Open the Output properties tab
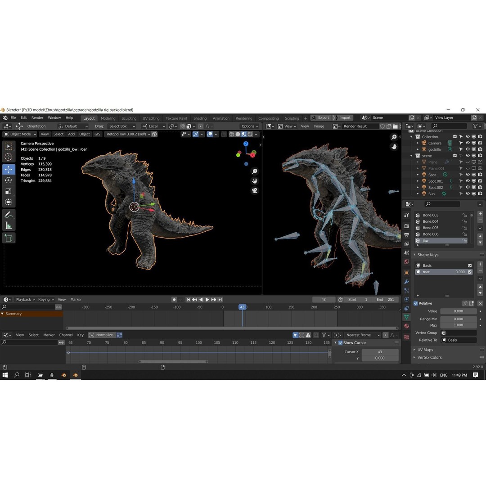 (406, 235)
